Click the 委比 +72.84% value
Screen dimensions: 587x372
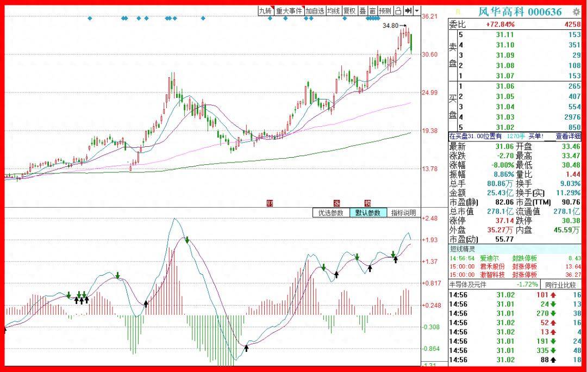coord(500,24)
